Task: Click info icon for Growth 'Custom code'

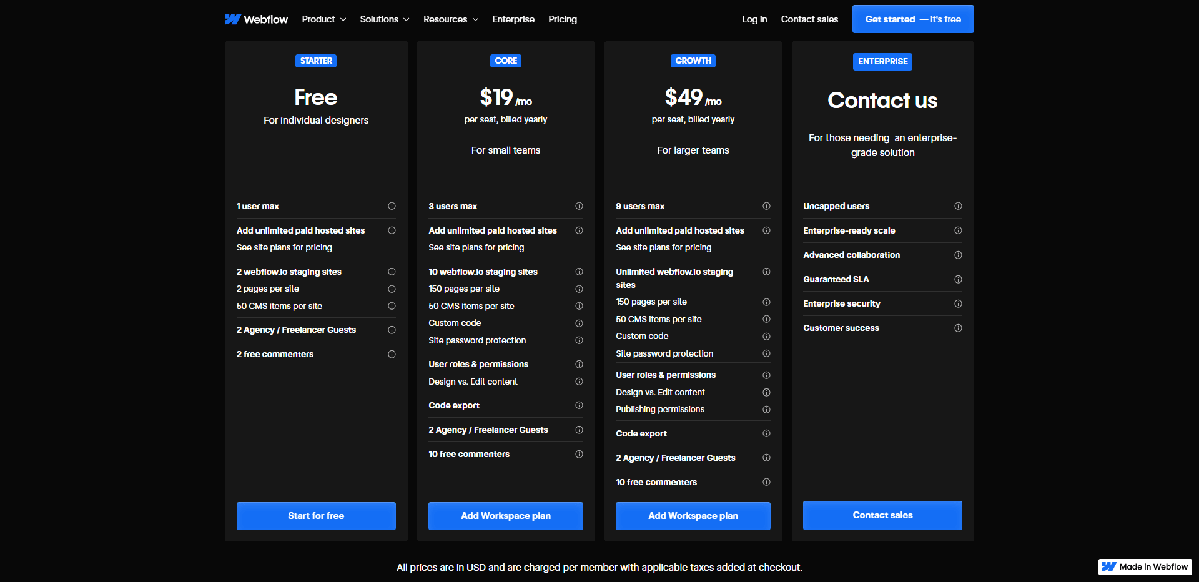Action: (766, 337)
